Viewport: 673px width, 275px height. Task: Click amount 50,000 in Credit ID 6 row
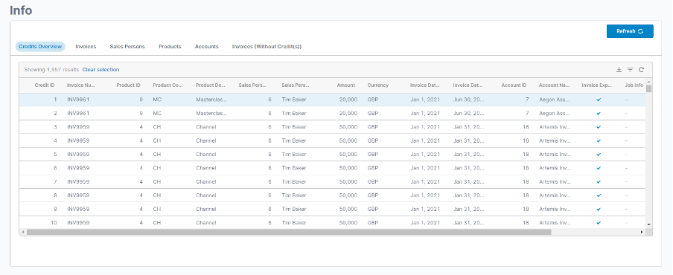click(x=348, y=168)
